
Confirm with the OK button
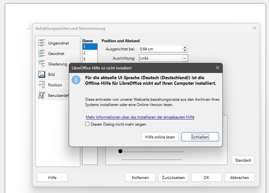(x=206, y=177)
